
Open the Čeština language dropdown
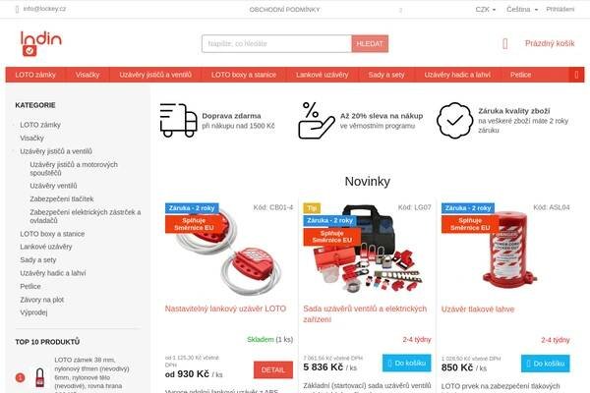(522, 10)
